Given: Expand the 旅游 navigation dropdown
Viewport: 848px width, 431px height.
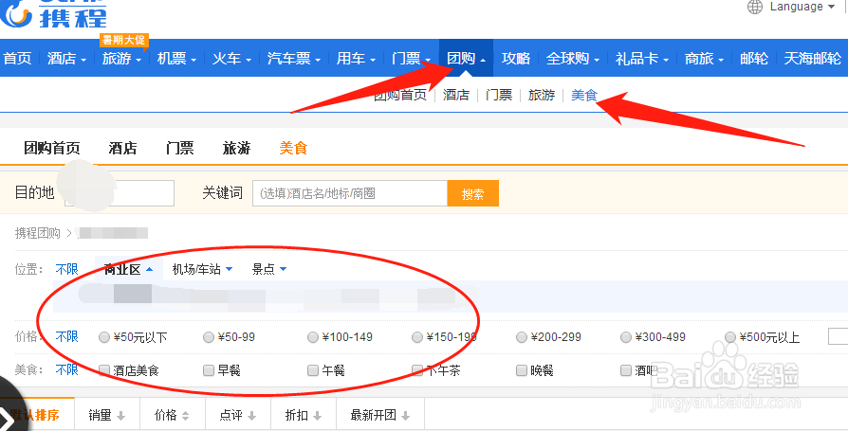Looking at the screenshot, I should (x=121, y=59).
